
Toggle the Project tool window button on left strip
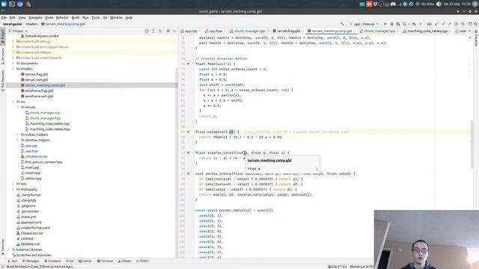point(3,37)
